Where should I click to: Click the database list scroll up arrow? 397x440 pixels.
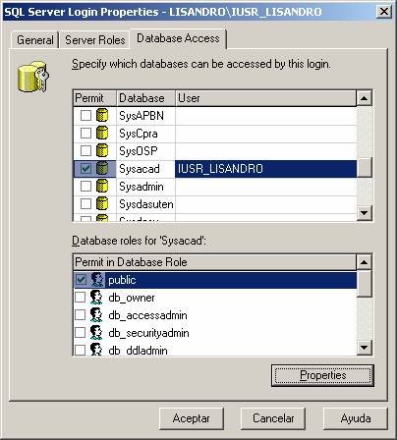coord(365,98)
